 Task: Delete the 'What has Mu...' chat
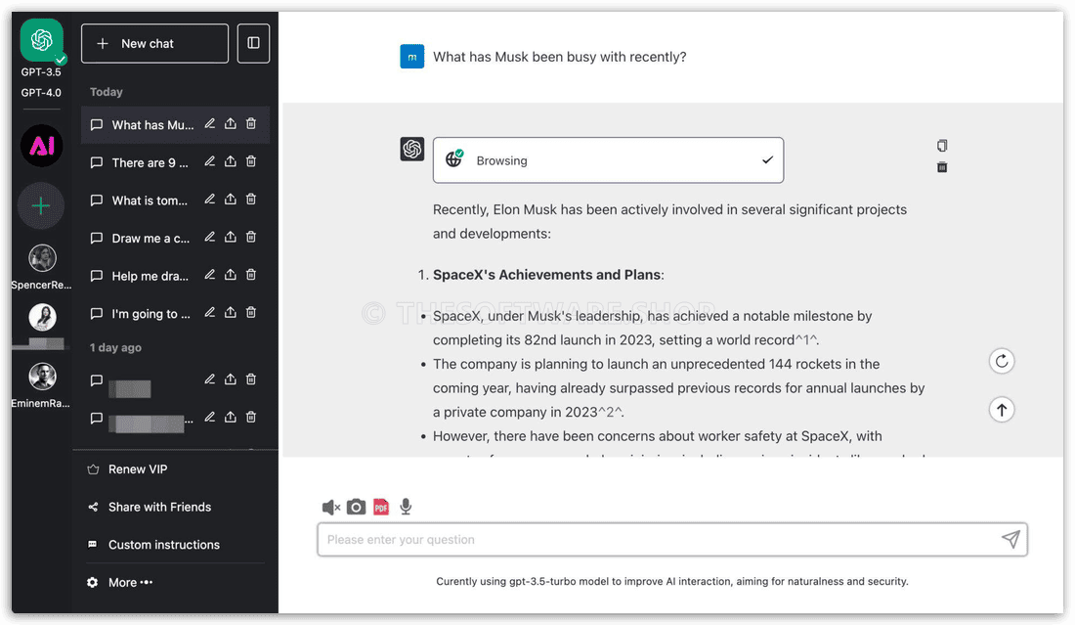pyautogui.click(x=251, y=123)
